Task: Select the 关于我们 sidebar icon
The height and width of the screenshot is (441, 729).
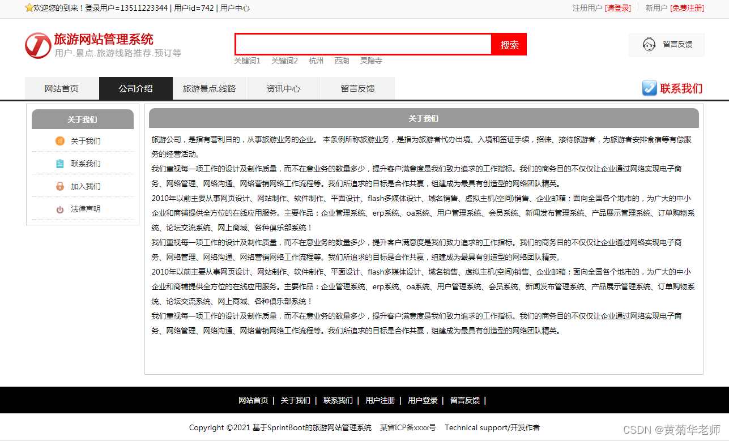Action: click(60, 141)
